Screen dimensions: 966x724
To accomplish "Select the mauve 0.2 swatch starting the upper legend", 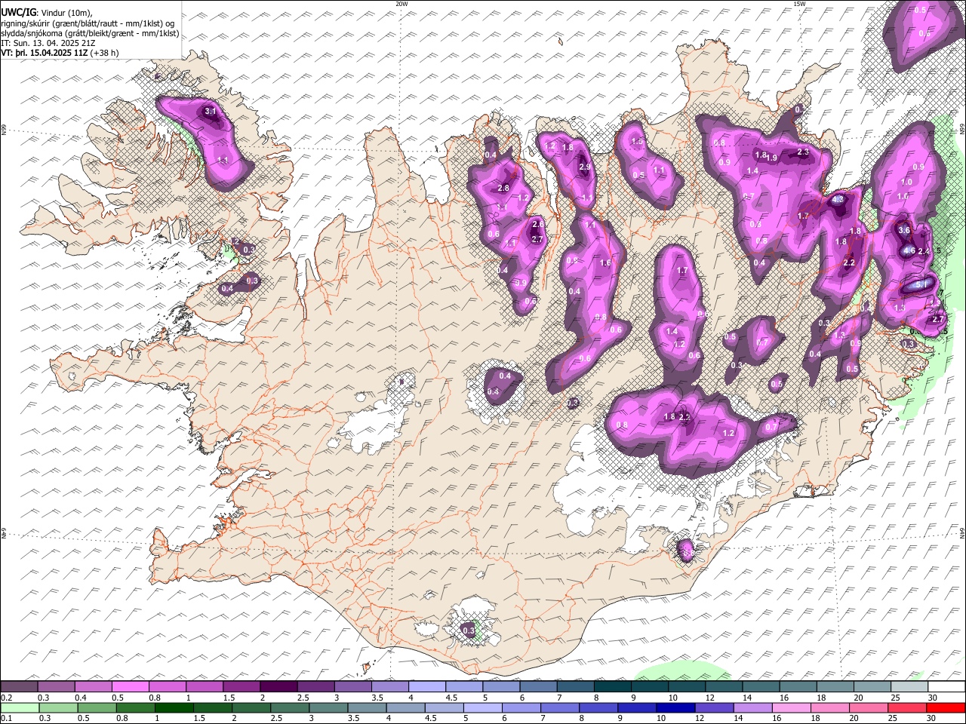I will pyautogui.click(x=19, y=686).
